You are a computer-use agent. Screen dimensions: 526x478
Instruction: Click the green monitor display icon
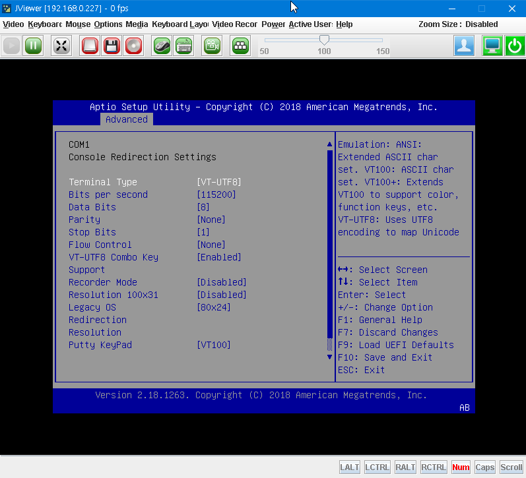click(x=492, y=45)
